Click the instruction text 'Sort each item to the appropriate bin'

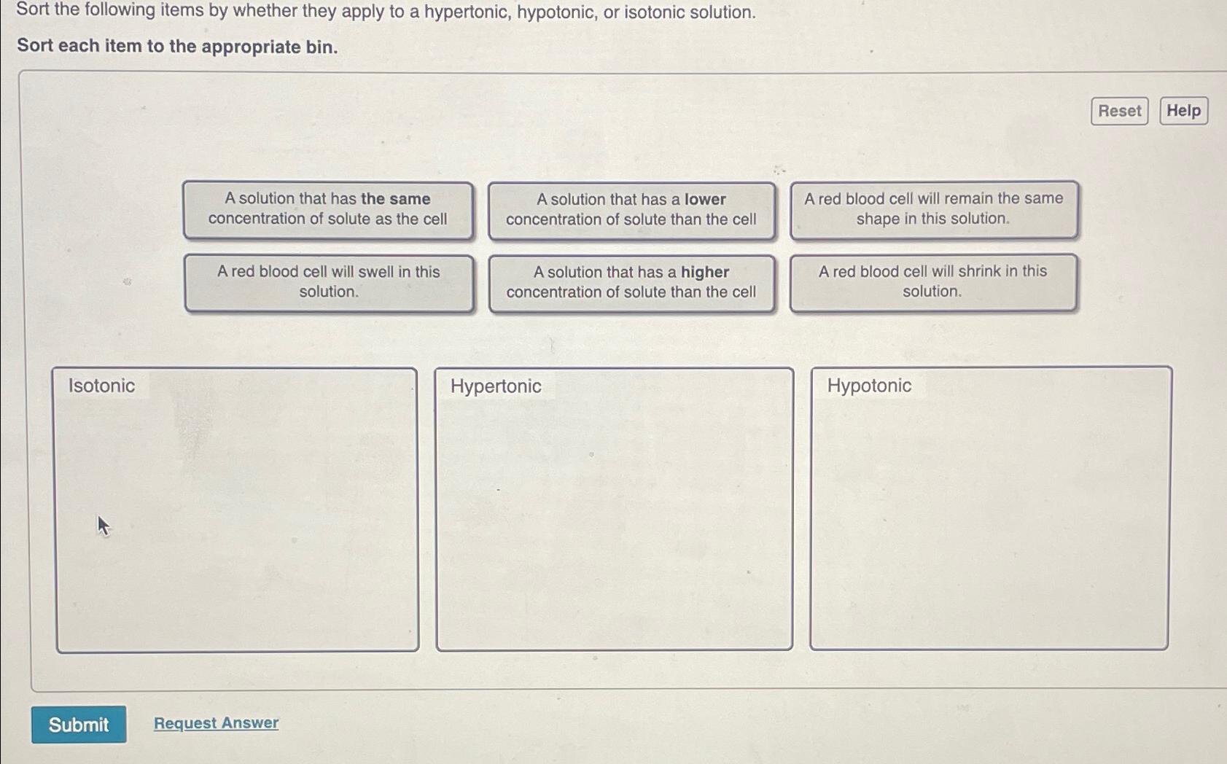(x=176, y=47)
